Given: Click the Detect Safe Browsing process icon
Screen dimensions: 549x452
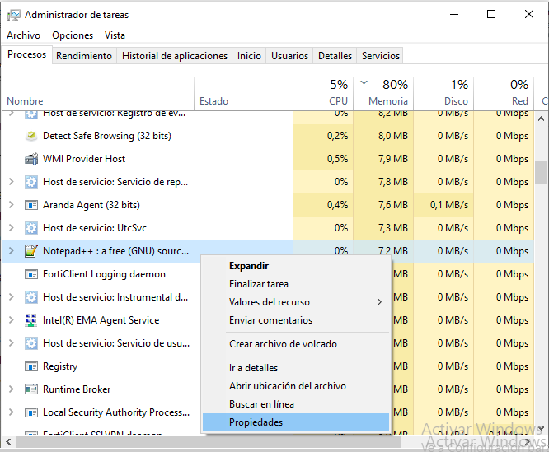Looking at the screenshot, I should pos(31,136).
